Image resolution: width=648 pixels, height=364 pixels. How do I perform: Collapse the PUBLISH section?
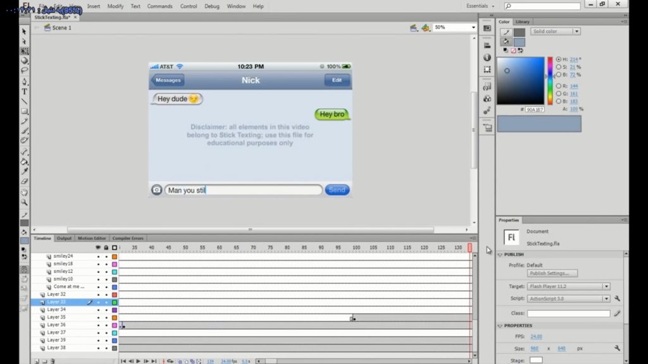(x=500, y=255)
